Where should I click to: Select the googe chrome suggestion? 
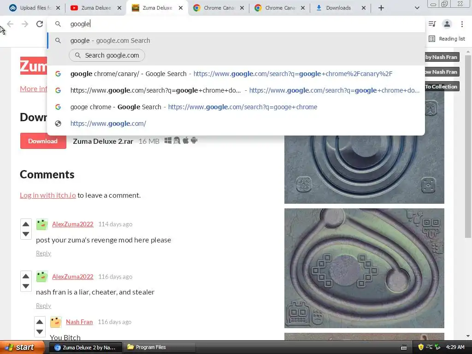tap(236, 107)
